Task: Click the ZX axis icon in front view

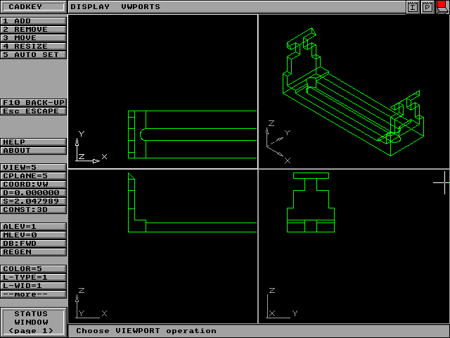Action: click(x=91, y=303)
